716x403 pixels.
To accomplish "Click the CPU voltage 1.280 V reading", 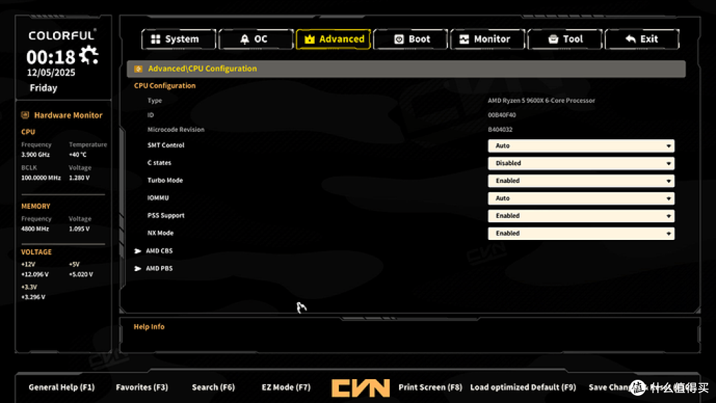I will tap(79, 178).
